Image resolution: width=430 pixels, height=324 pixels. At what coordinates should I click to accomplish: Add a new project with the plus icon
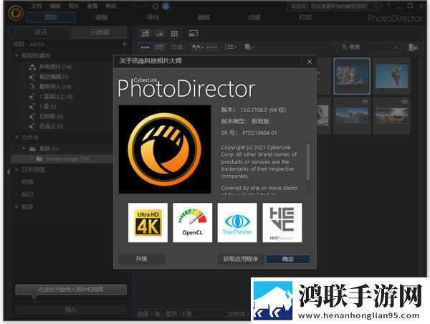pyautogui.click(x=125, y=44)
